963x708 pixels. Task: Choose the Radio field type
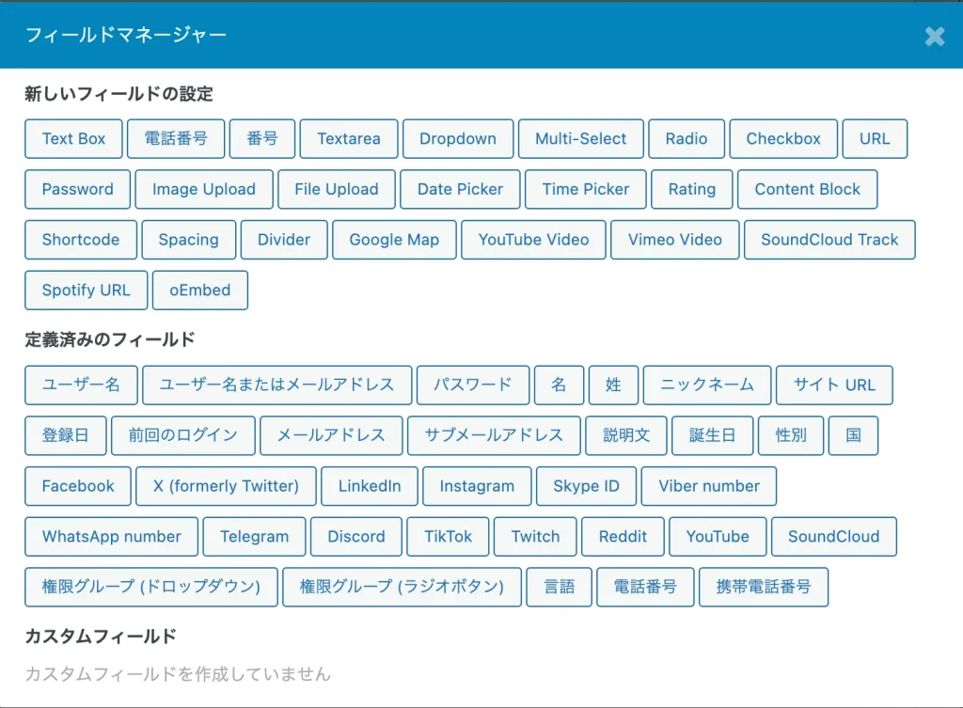click(687, 139)
